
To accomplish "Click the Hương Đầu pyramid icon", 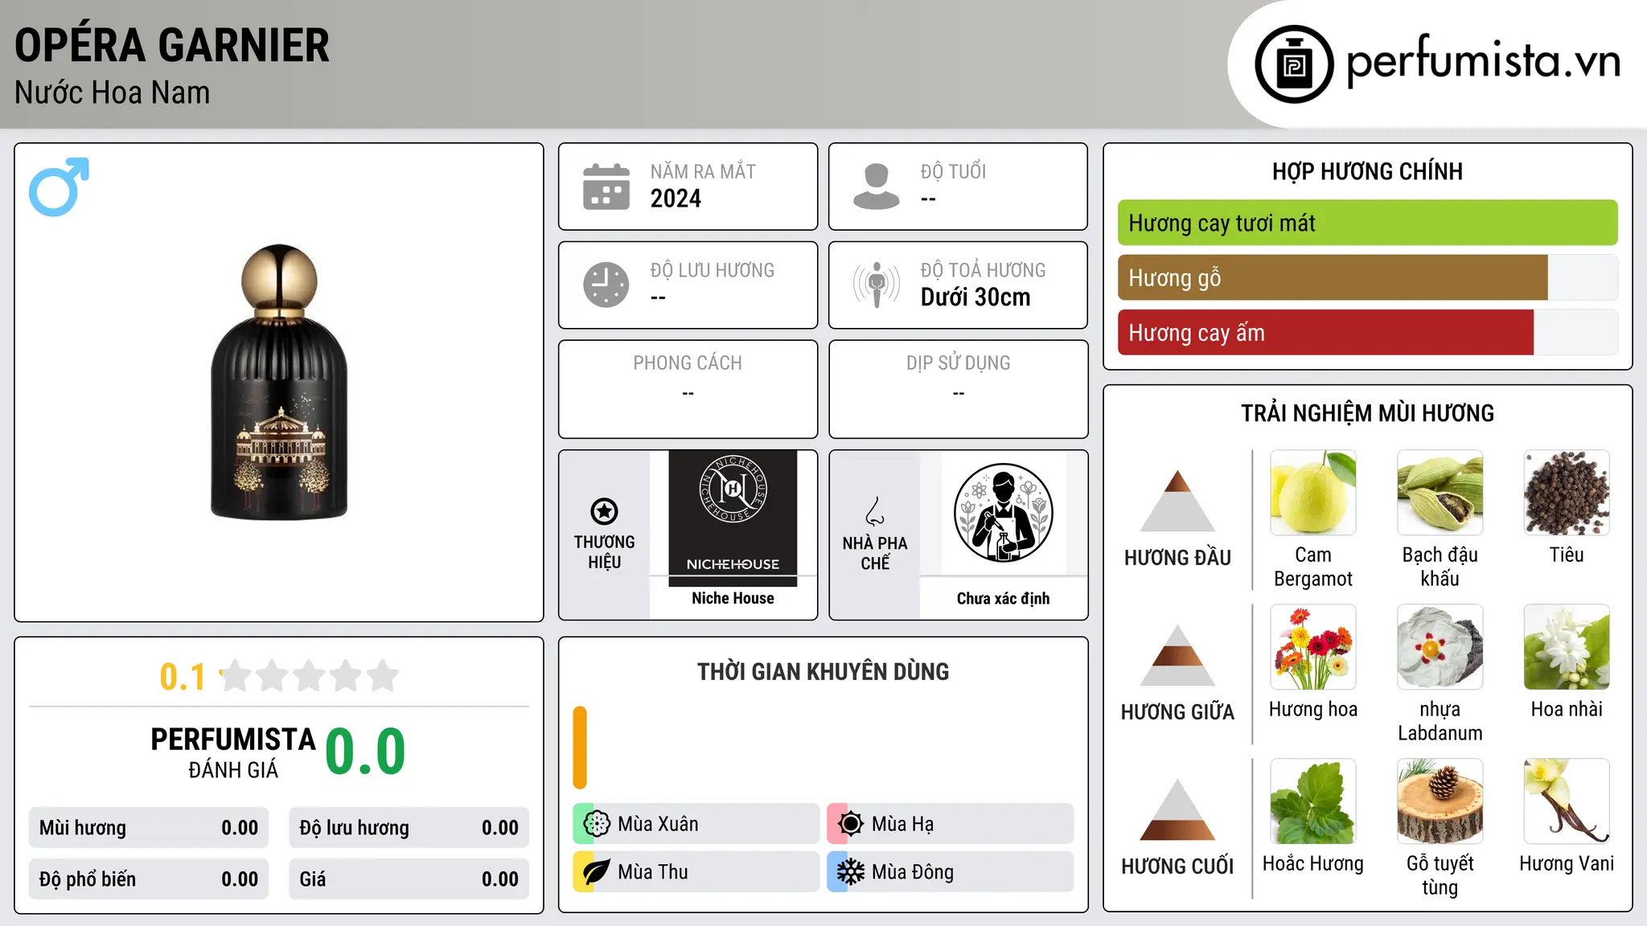I will tap(1177, 500).
